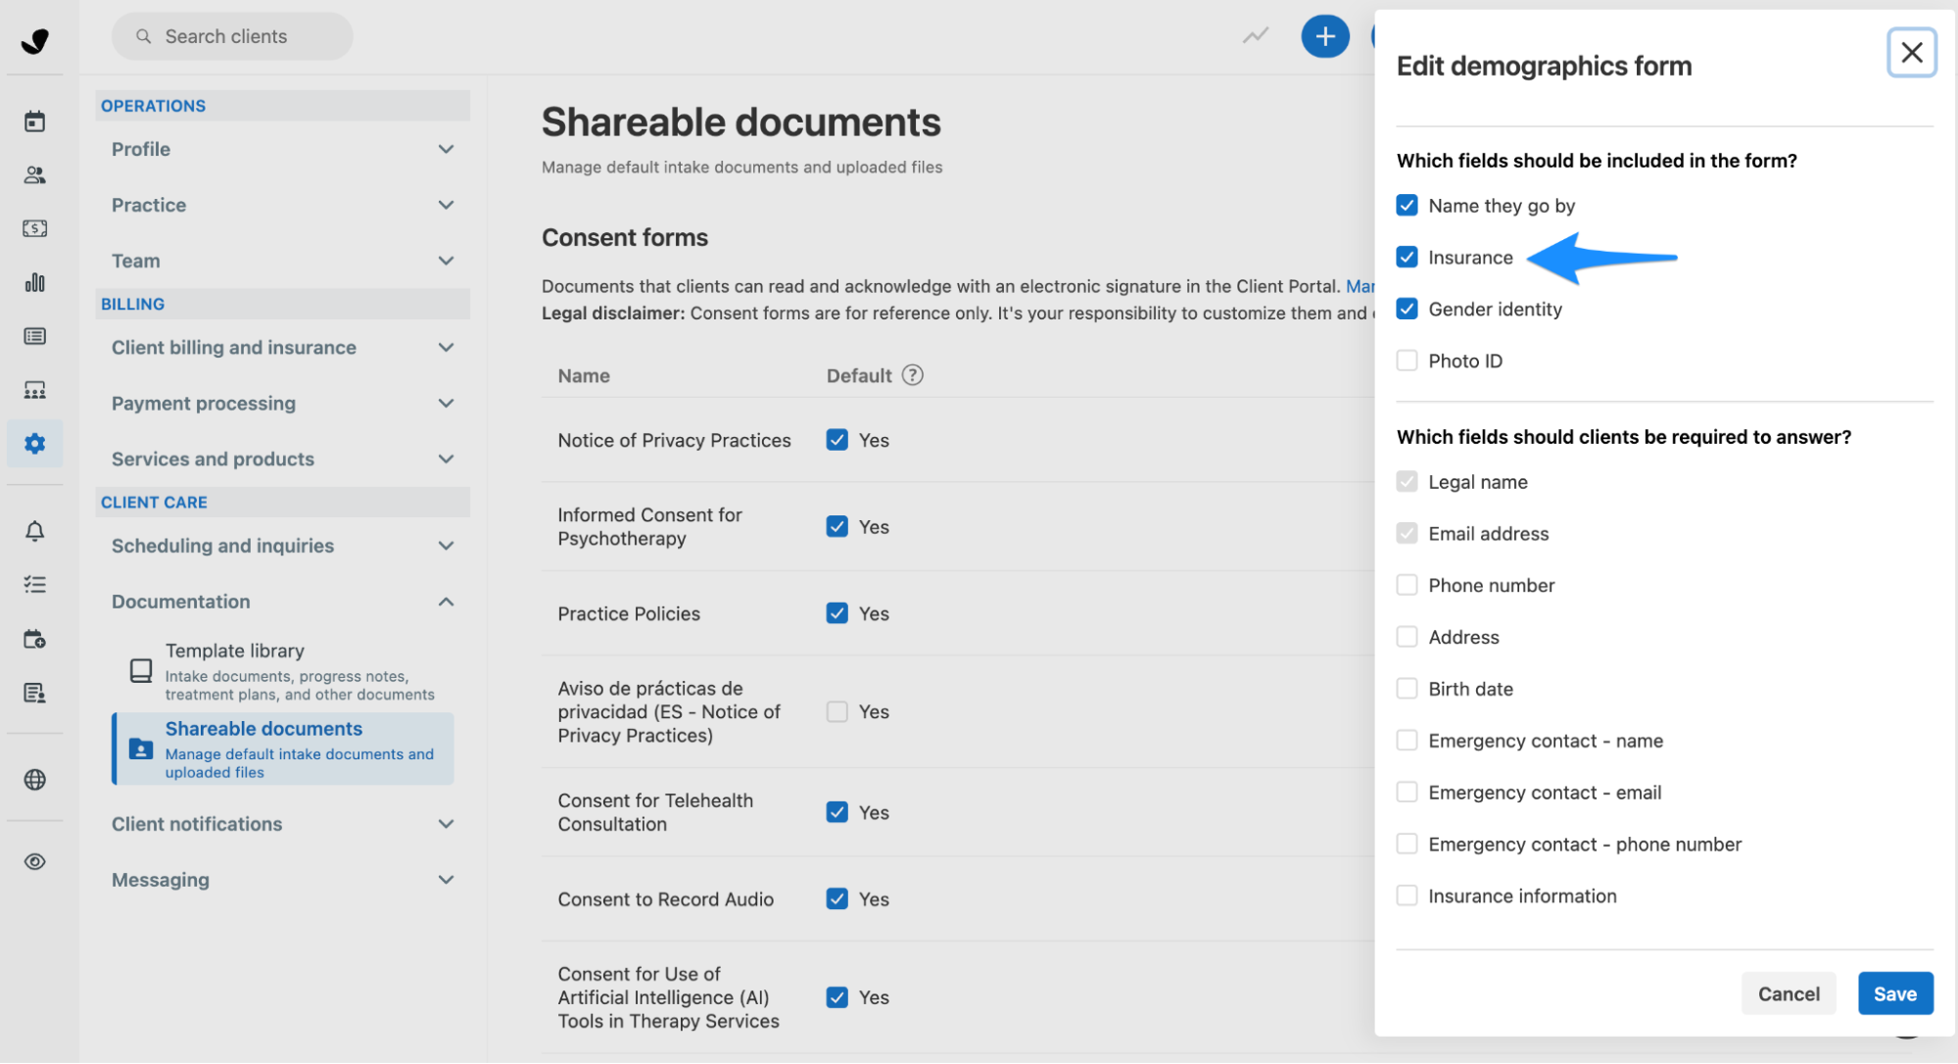Select the settings gear icon in the sidebar
Image resolution: width=1958 pixels, height=1064 pixels.
(34, 444)
